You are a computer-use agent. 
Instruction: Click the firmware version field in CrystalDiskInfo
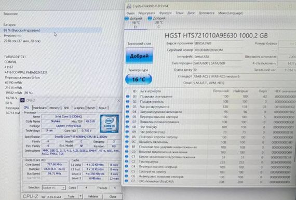click(x=219, y=44)
